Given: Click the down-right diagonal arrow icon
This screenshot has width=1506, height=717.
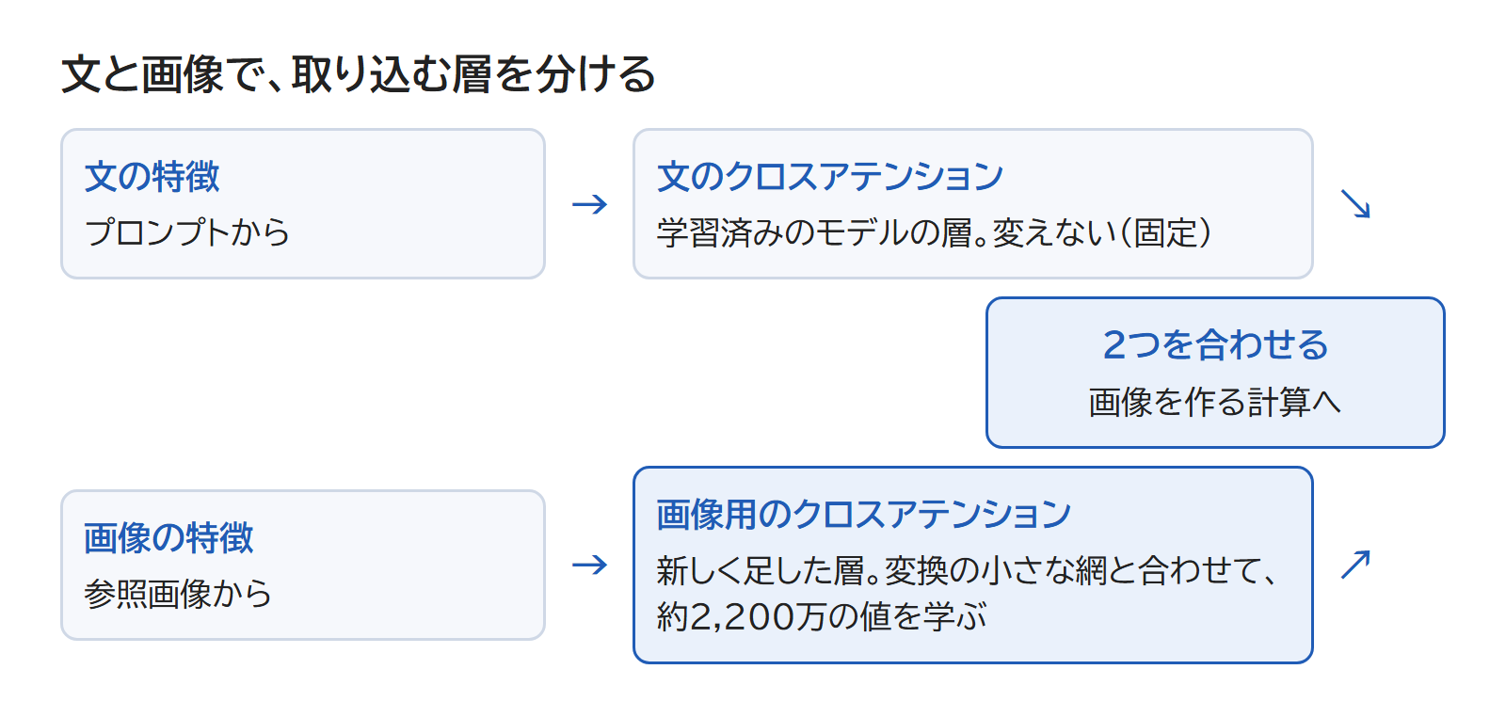Looking at the screenshot, I should point(1355,204).
